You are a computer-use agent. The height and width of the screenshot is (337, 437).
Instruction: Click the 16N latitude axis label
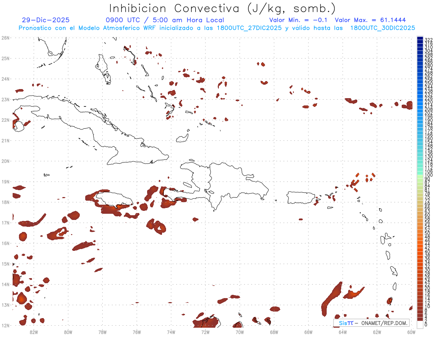point(5,243)
